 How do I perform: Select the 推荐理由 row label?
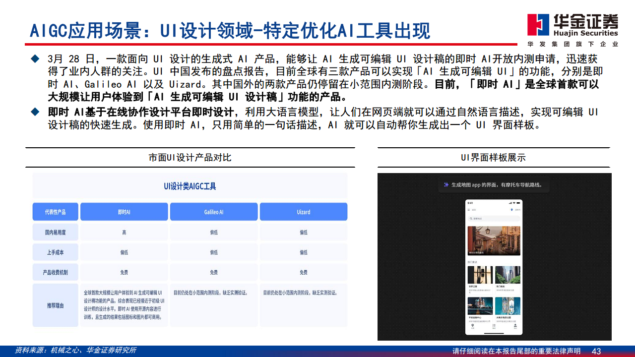[x=55, y=305]
